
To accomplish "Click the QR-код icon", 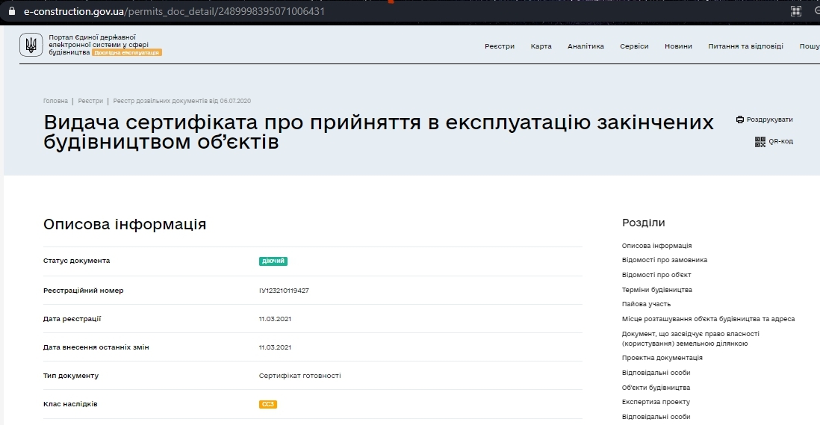I will click(x=760, y=142).
